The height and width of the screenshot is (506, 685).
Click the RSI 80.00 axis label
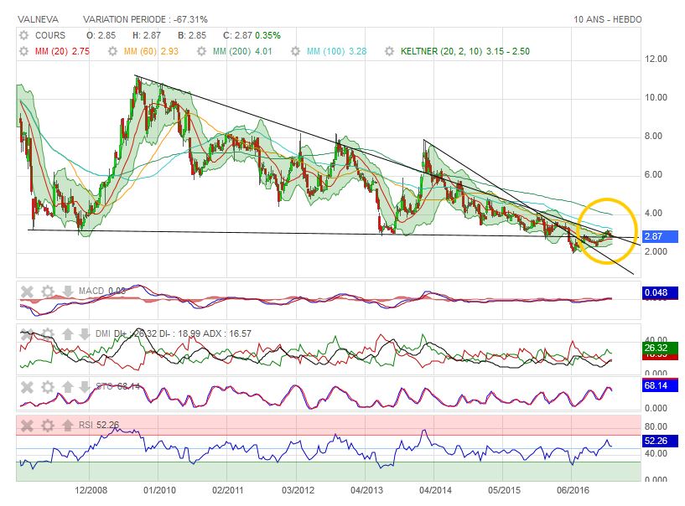(x=656, y=426)
